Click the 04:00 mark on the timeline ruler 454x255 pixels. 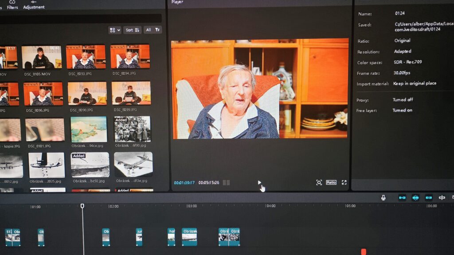pyautogui.click(x=270, y=206)
